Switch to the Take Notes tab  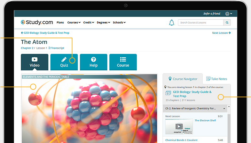point(216,79)
